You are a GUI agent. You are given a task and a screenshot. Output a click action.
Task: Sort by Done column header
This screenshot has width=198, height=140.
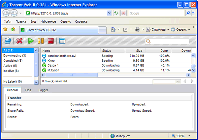[159, 51]
